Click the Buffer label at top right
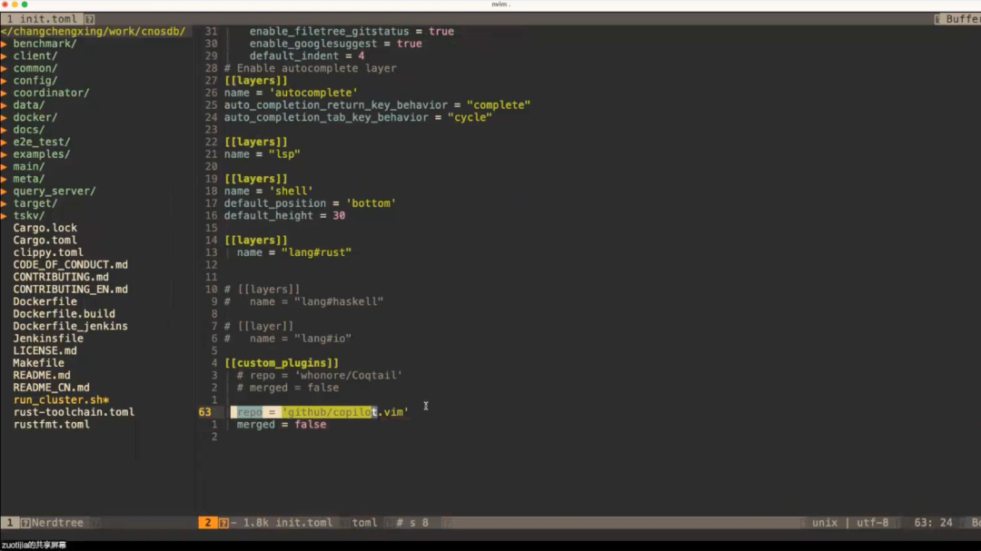Image resolution: width=981 pixels, height=551 pixels. (961, 18)
